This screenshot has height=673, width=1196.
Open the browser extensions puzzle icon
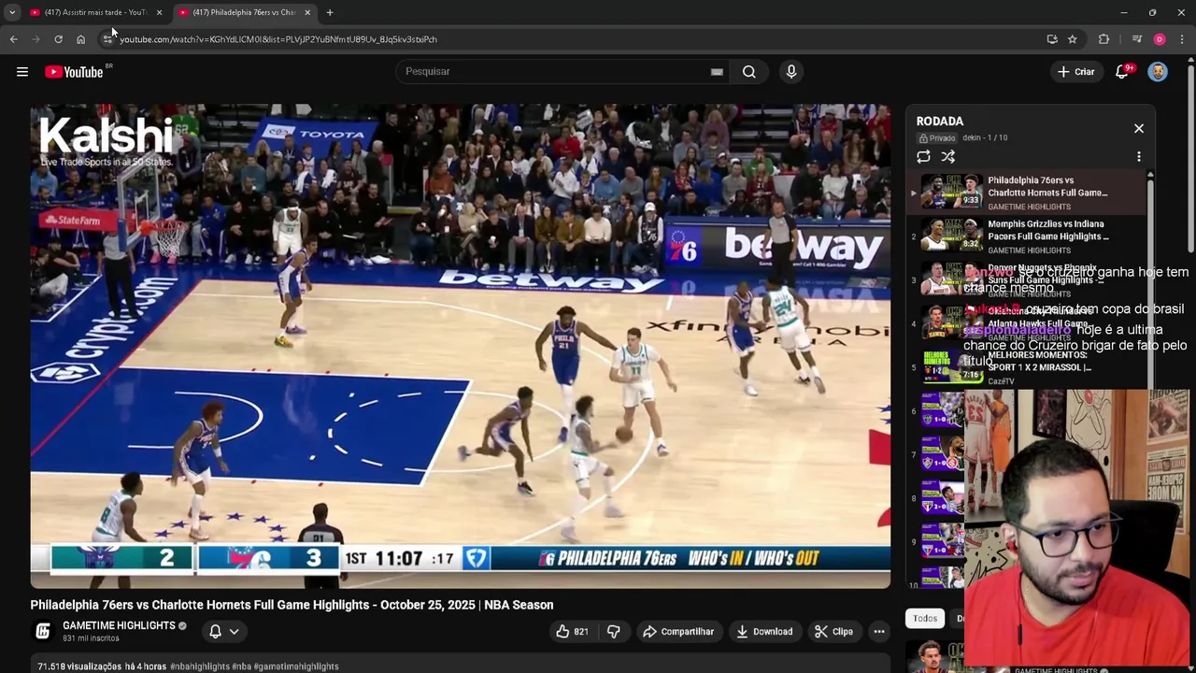[1103, 39]
